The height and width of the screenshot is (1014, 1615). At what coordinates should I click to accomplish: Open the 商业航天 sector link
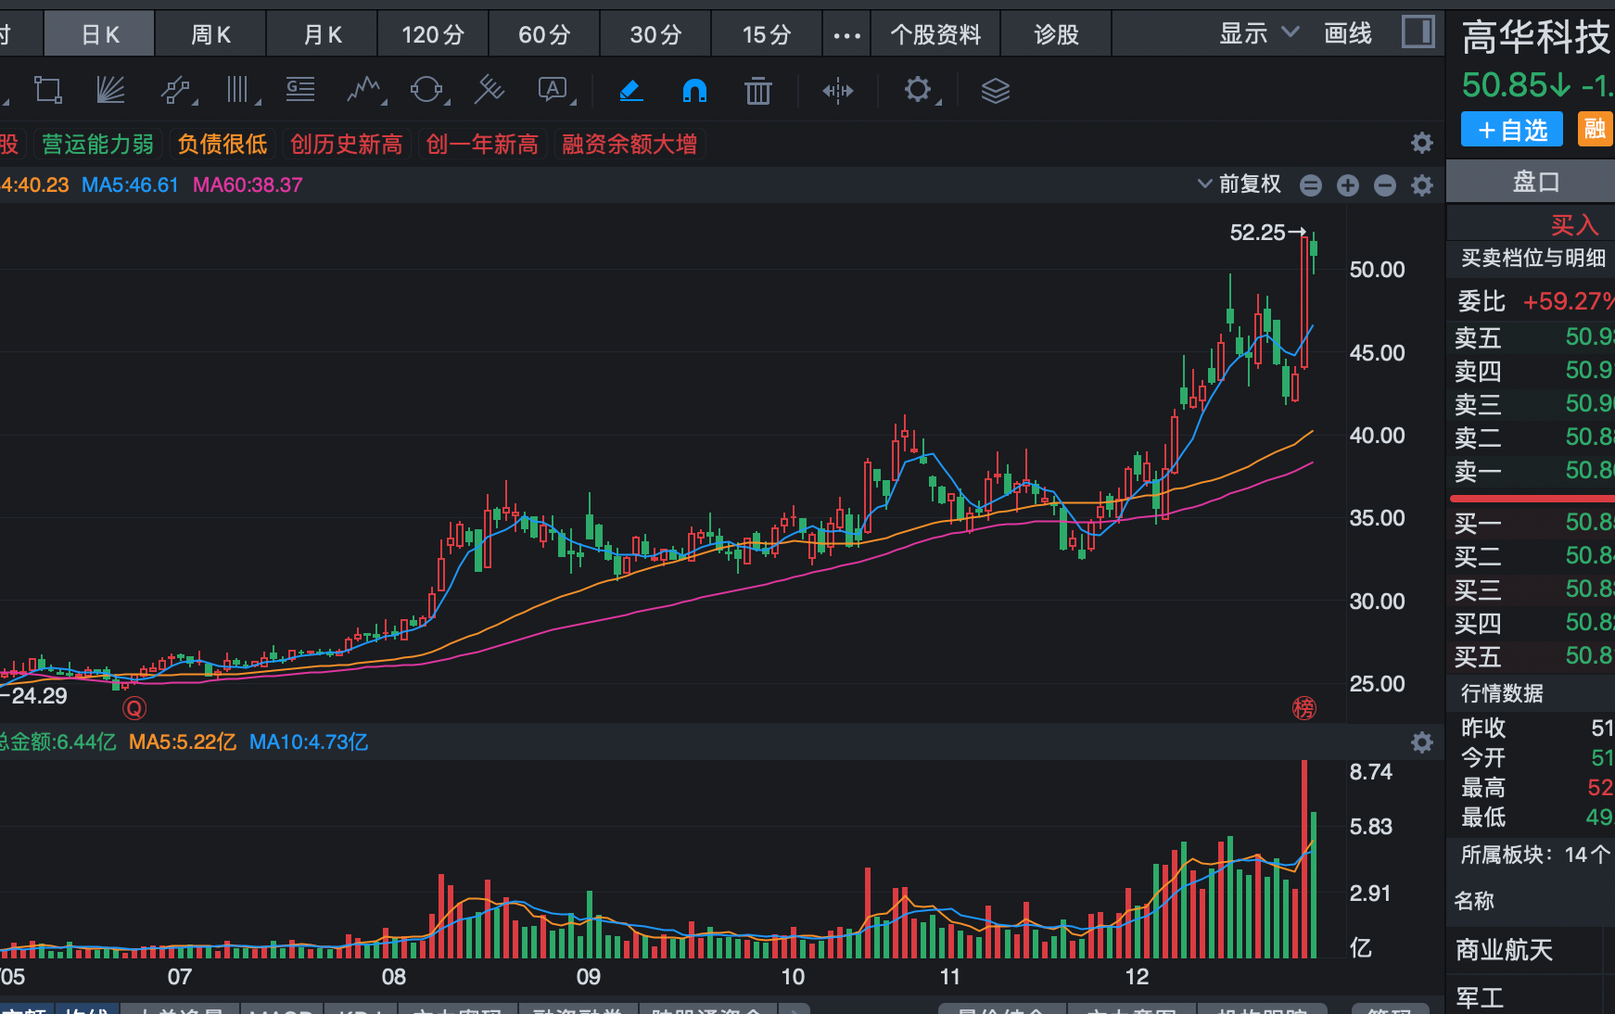click(1504, 950)
